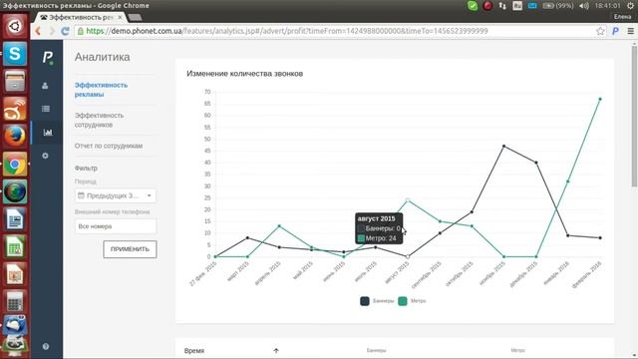
Task: Click the battery indicator
Action: click(558, 6)
